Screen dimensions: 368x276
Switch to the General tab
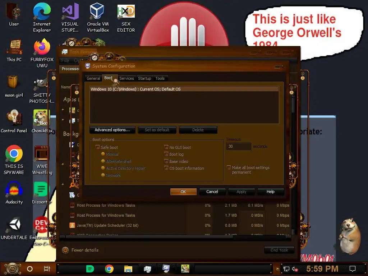[x=93, y=78]
